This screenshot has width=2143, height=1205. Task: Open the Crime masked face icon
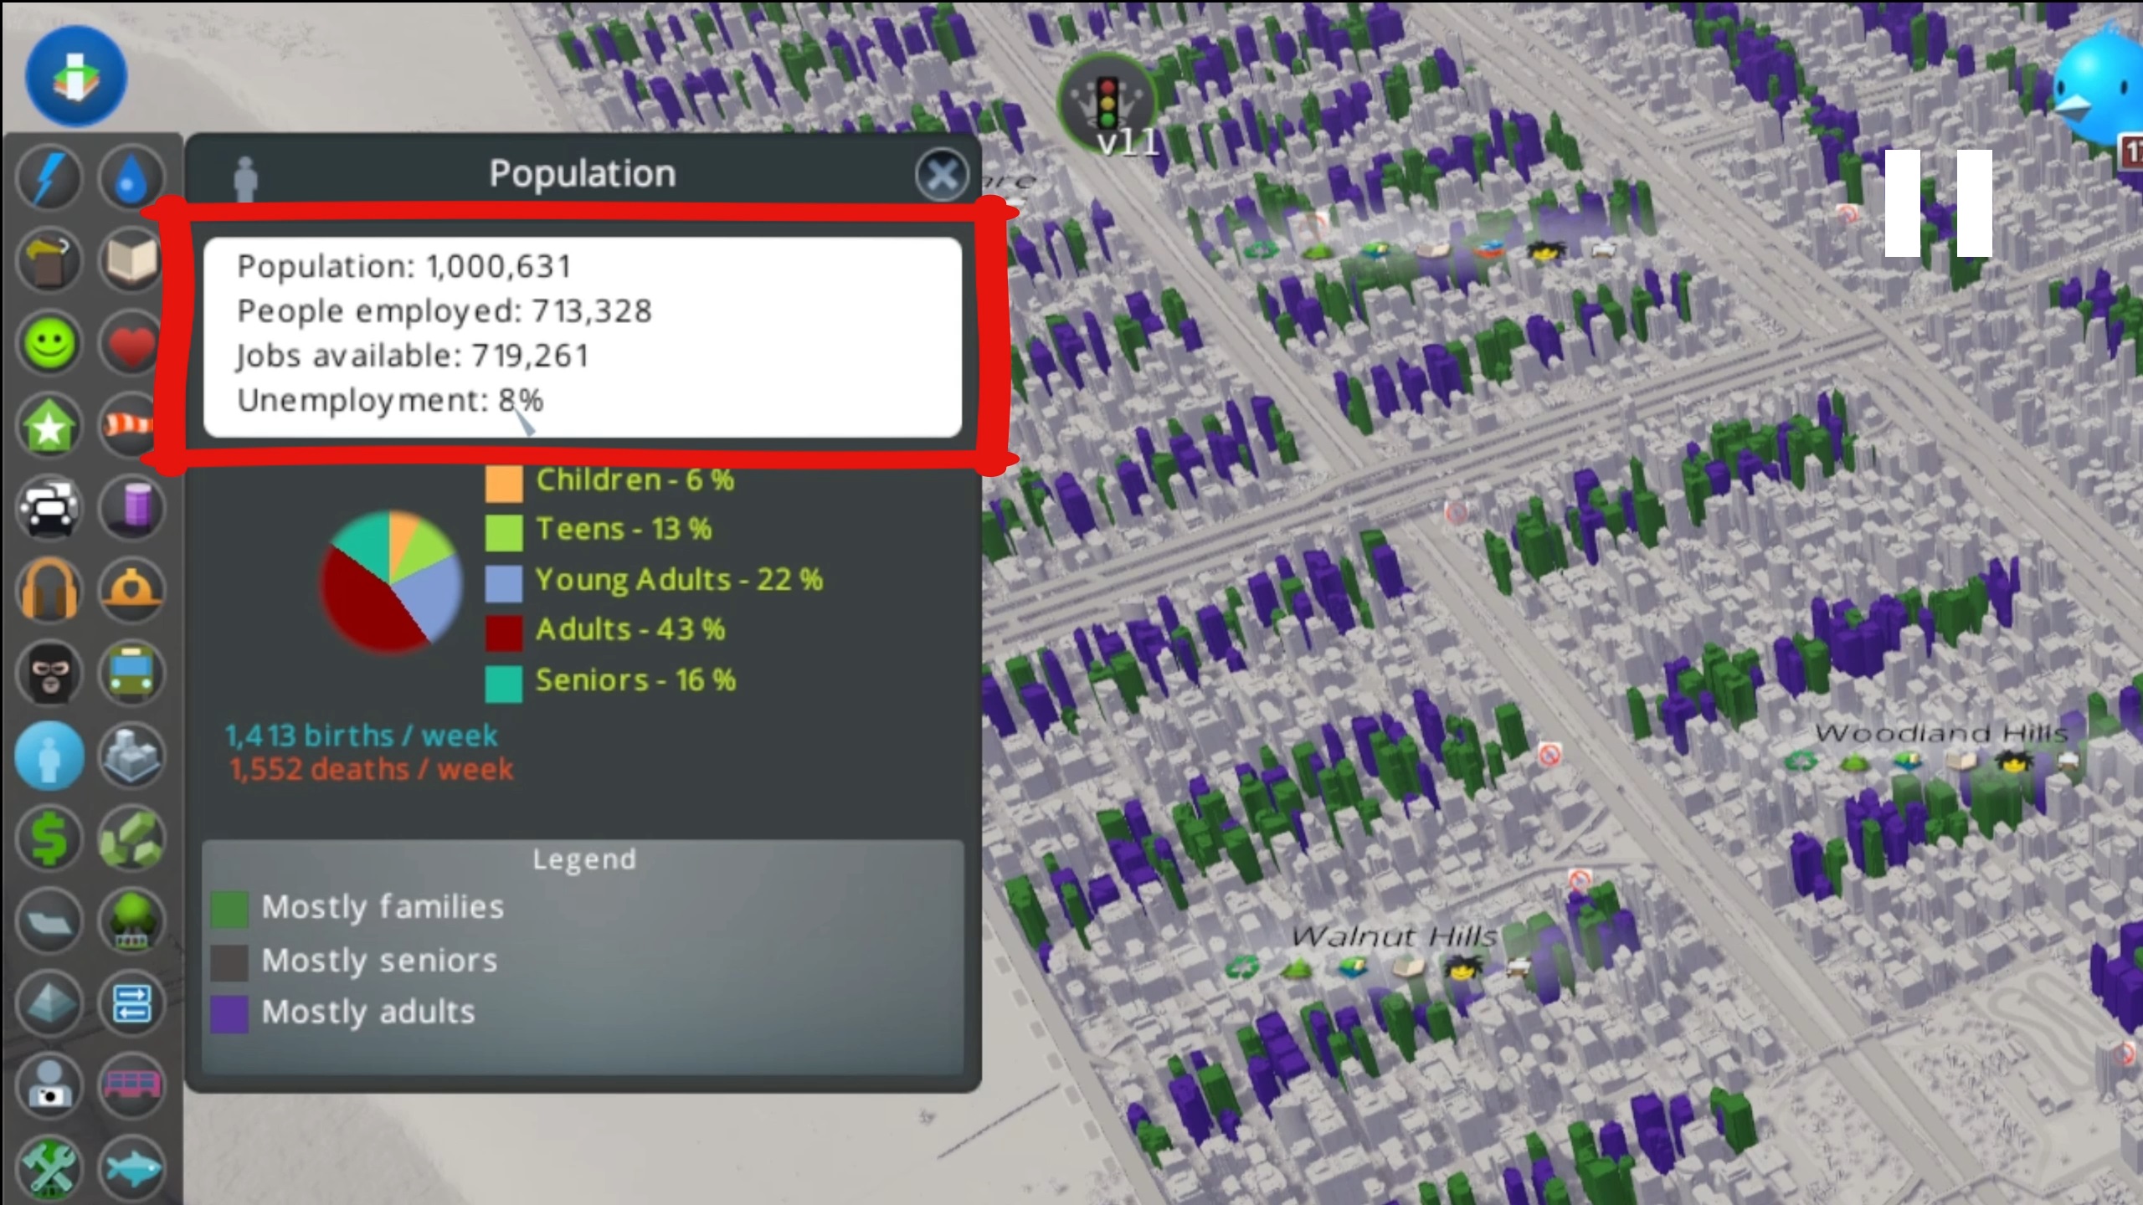[49, 673]
